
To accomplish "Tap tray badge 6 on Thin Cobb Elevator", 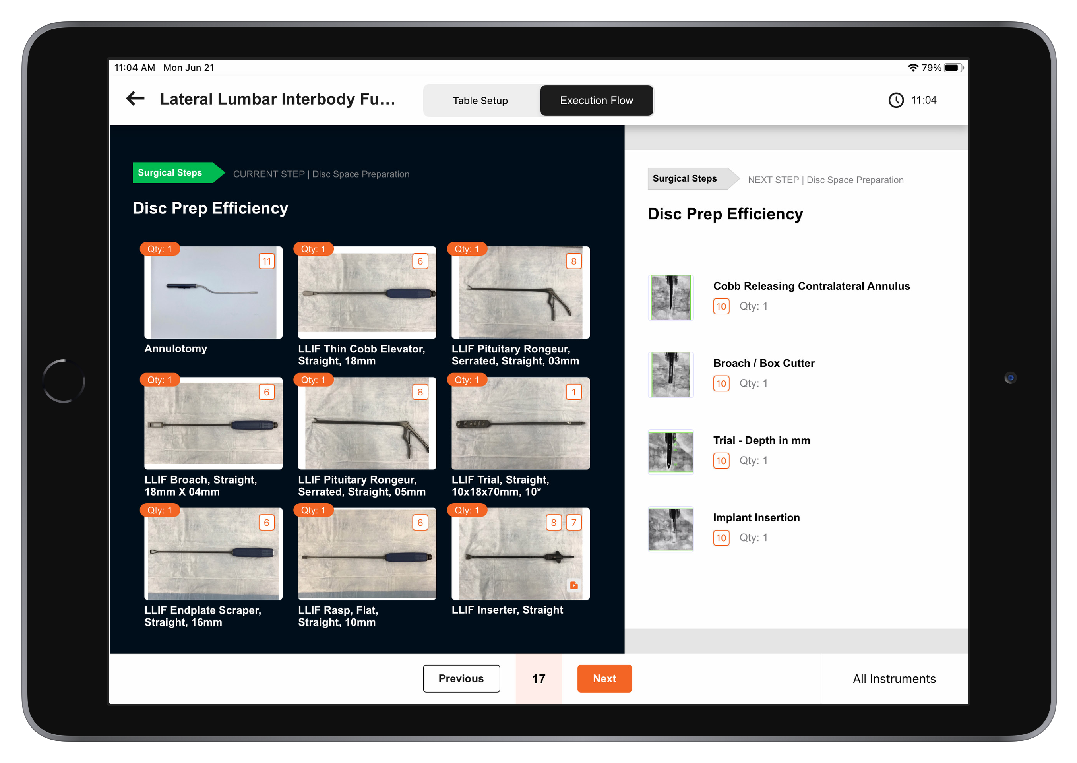I will (420, 261).
